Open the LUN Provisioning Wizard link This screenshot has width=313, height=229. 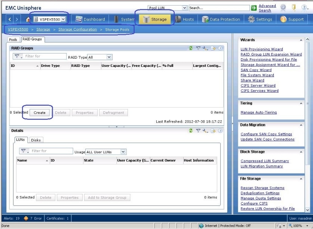261,49
